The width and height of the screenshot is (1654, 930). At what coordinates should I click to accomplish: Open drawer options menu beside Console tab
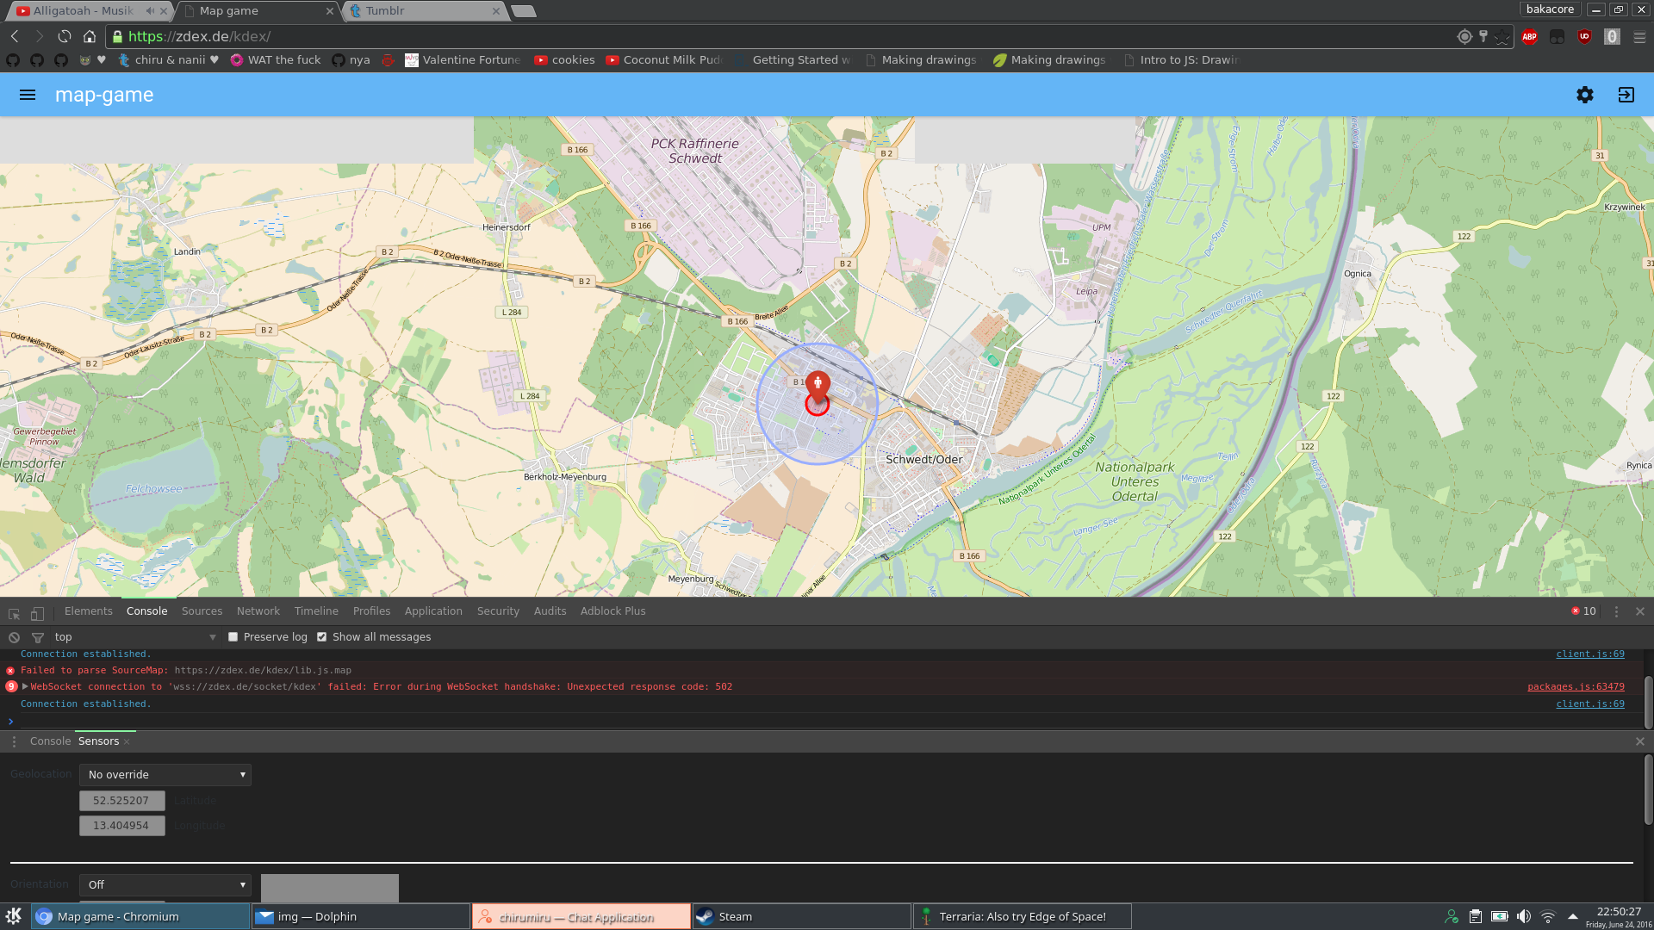tap(14, 741)
